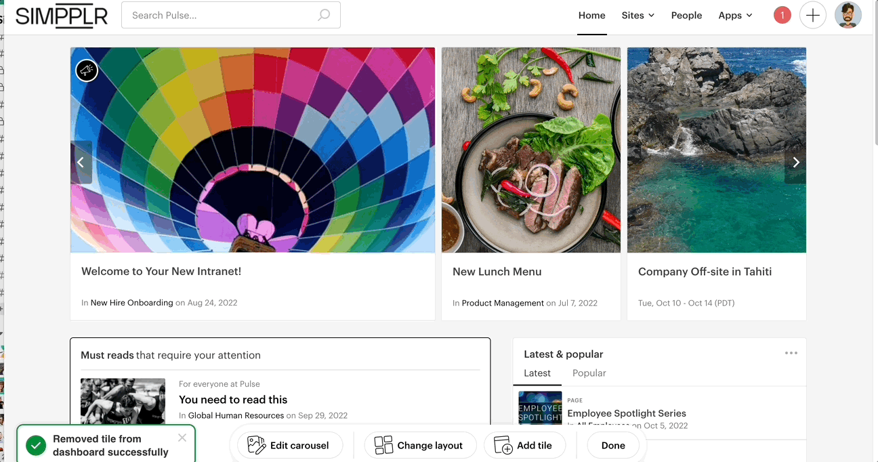Open the user profile avatar
The image size is (878, 462).
pos(848,15)
